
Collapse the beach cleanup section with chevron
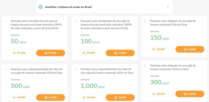[167, 7]
